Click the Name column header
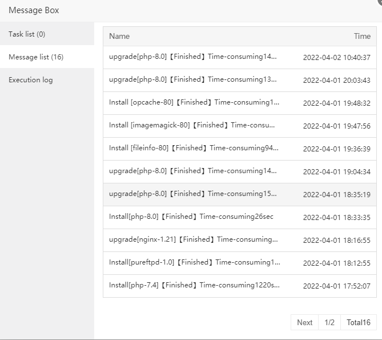This screenshot has width=382, height=340. click(119, 36)
